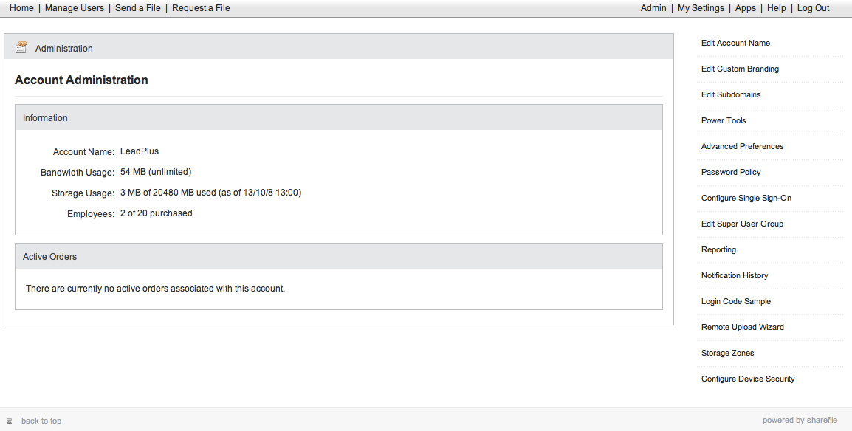Open Edit Account Name link

(735, 43)
